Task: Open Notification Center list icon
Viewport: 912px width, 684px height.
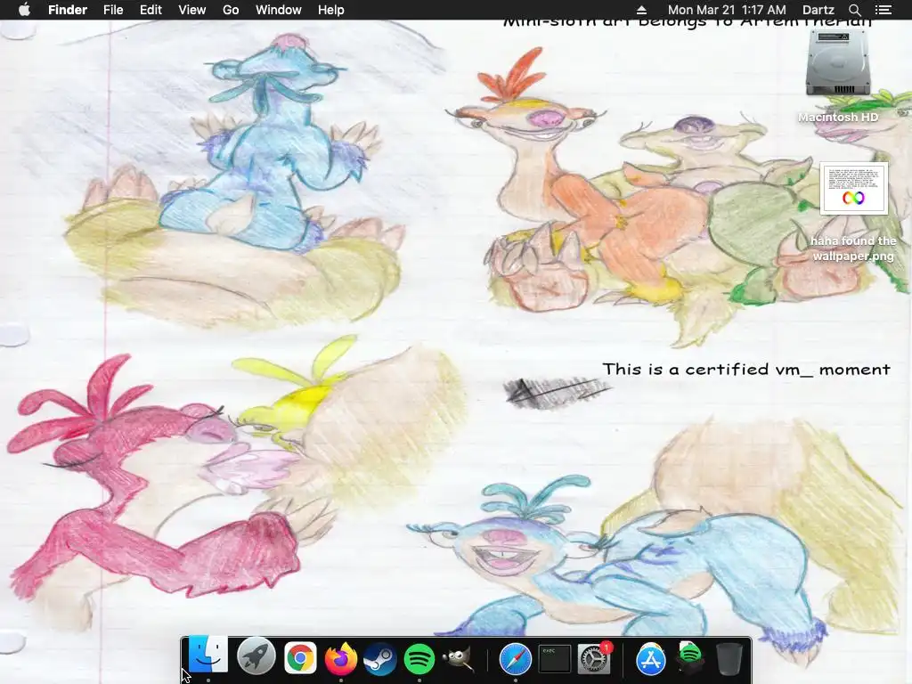Action: pos(883,10)
